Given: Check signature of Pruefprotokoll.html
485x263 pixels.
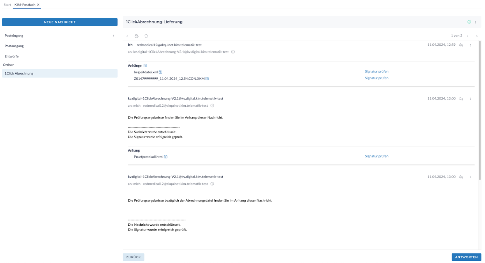Looking at the screenshot, I should tap(376, 156).
